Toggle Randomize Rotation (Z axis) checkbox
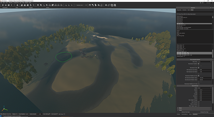Image resolution: width=214 pixels, height=117 pixels. pyautogui.click(x=198, y=76)
